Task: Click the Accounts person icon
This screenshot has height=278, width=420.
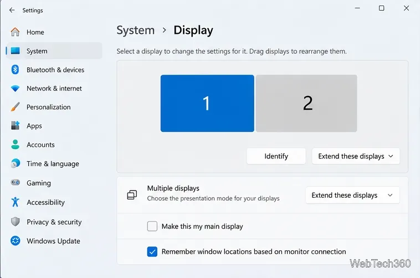Action: tap(16, 145)
